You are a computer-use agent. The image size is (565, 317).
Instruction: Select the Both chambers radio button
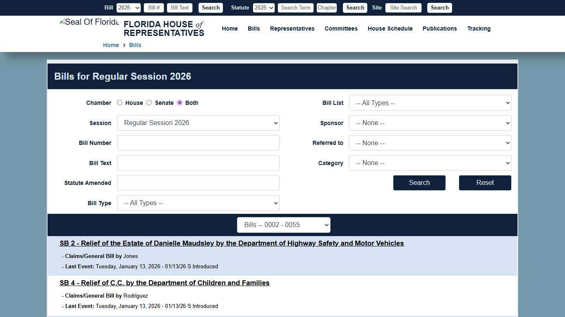(x=179, y=102)
